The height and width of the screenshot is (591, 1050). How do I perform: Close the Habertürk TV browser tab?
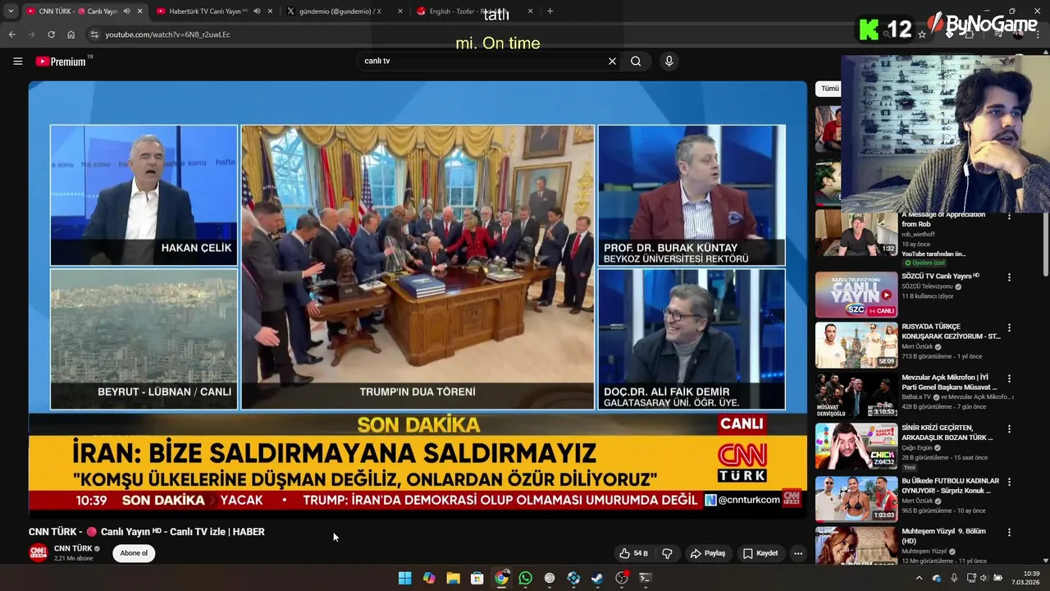[270, 11]
